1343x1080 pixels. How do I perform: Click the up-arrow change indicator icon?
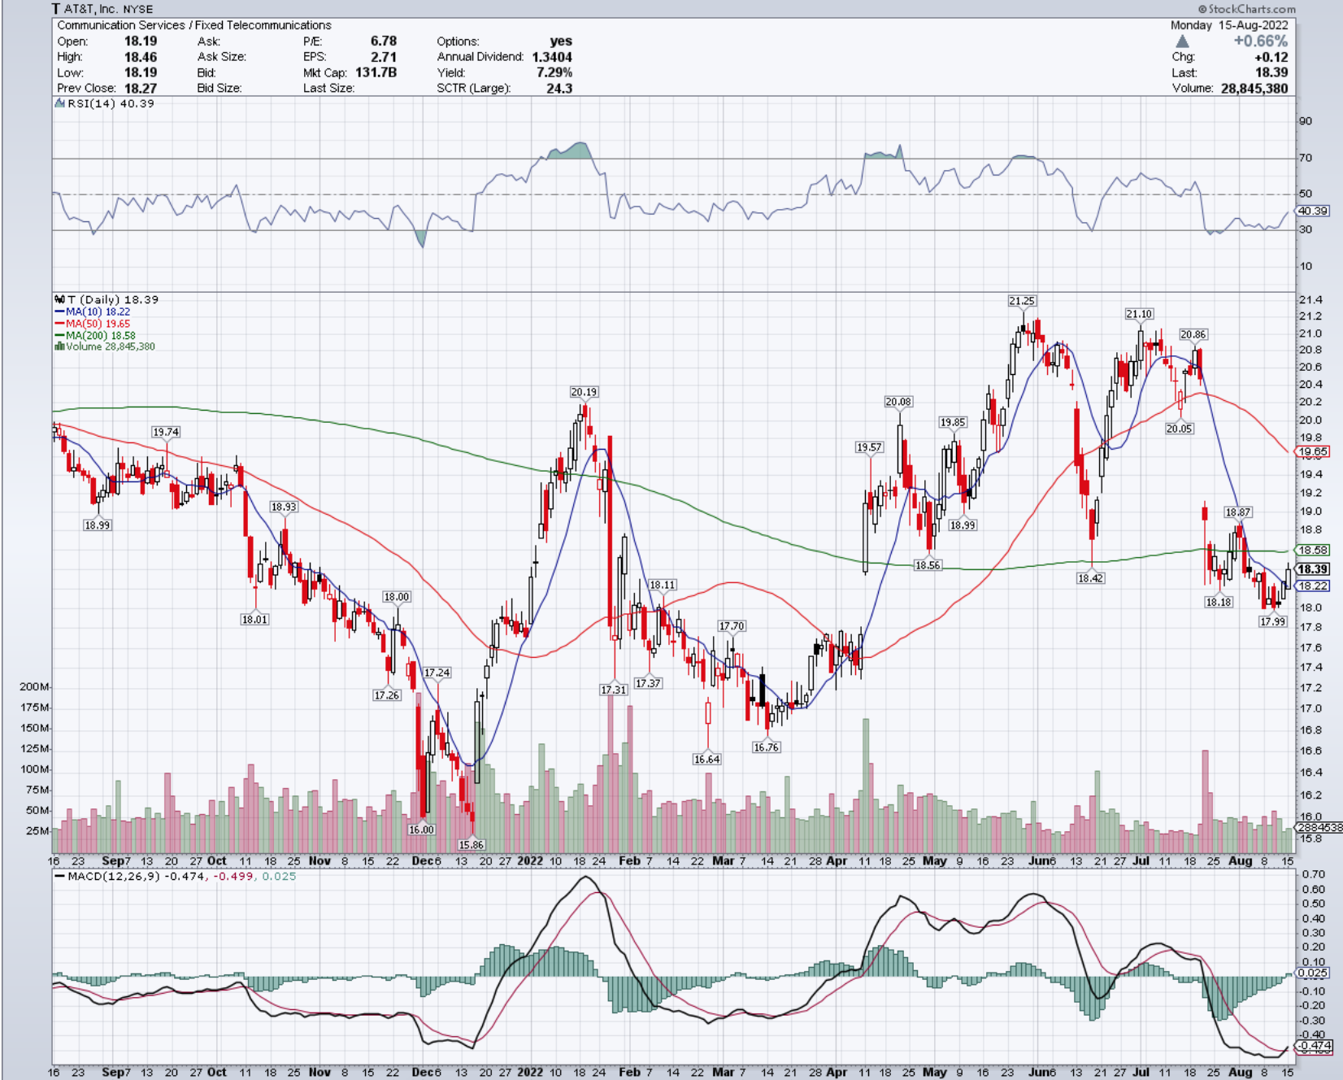1182,41
